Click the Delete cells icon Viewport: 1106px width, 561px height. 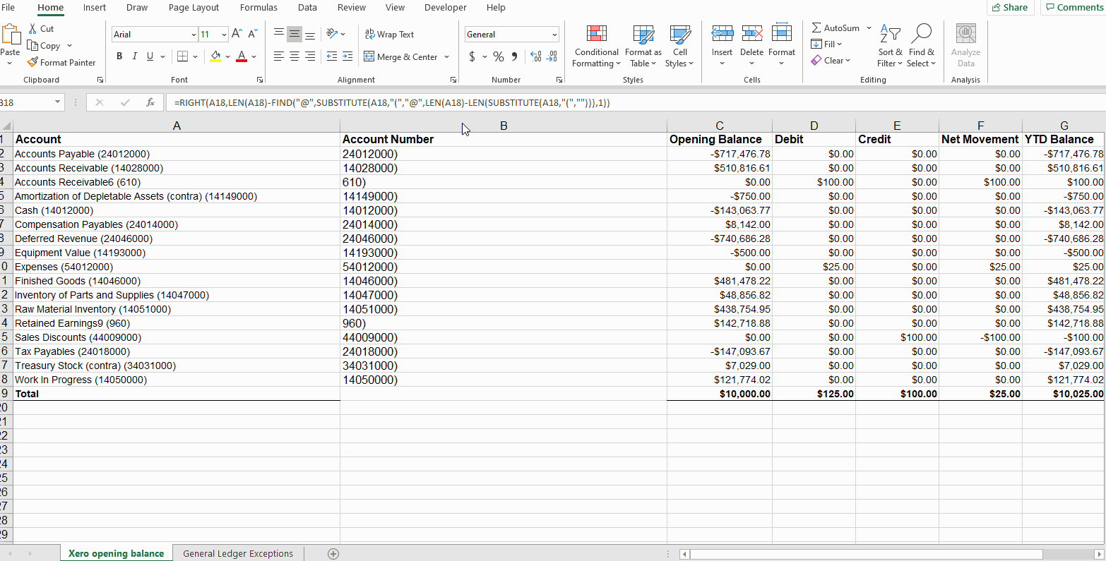[x=751, y=34]
